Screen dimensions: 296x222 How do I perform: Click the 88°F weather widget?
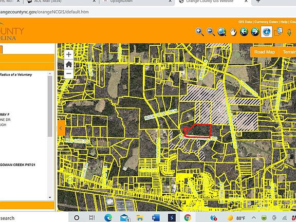[x=236, y=218]
